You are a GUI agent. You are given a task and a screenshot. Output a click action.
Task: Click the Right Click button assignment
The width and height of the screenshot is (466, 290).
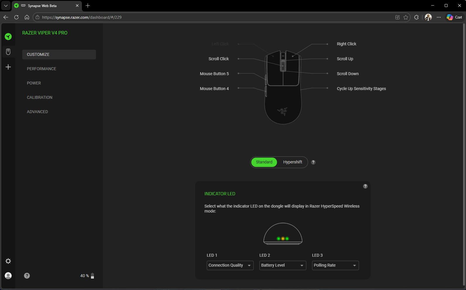pos(346,44)
